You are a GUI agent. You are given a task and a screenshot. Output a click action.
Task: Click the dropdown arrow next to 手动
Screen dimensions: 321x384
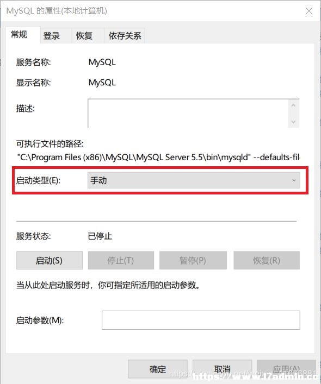[294, 180]
